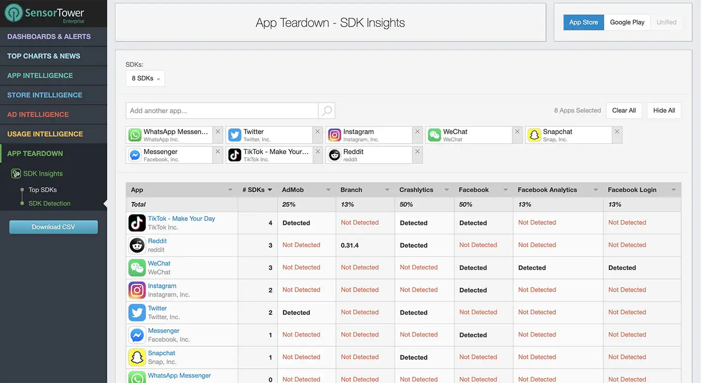The width and height of the screenshot is (701, 383).
Task: Click the WhatsApp Messenger chip icon
Action: tap(135, 135)
